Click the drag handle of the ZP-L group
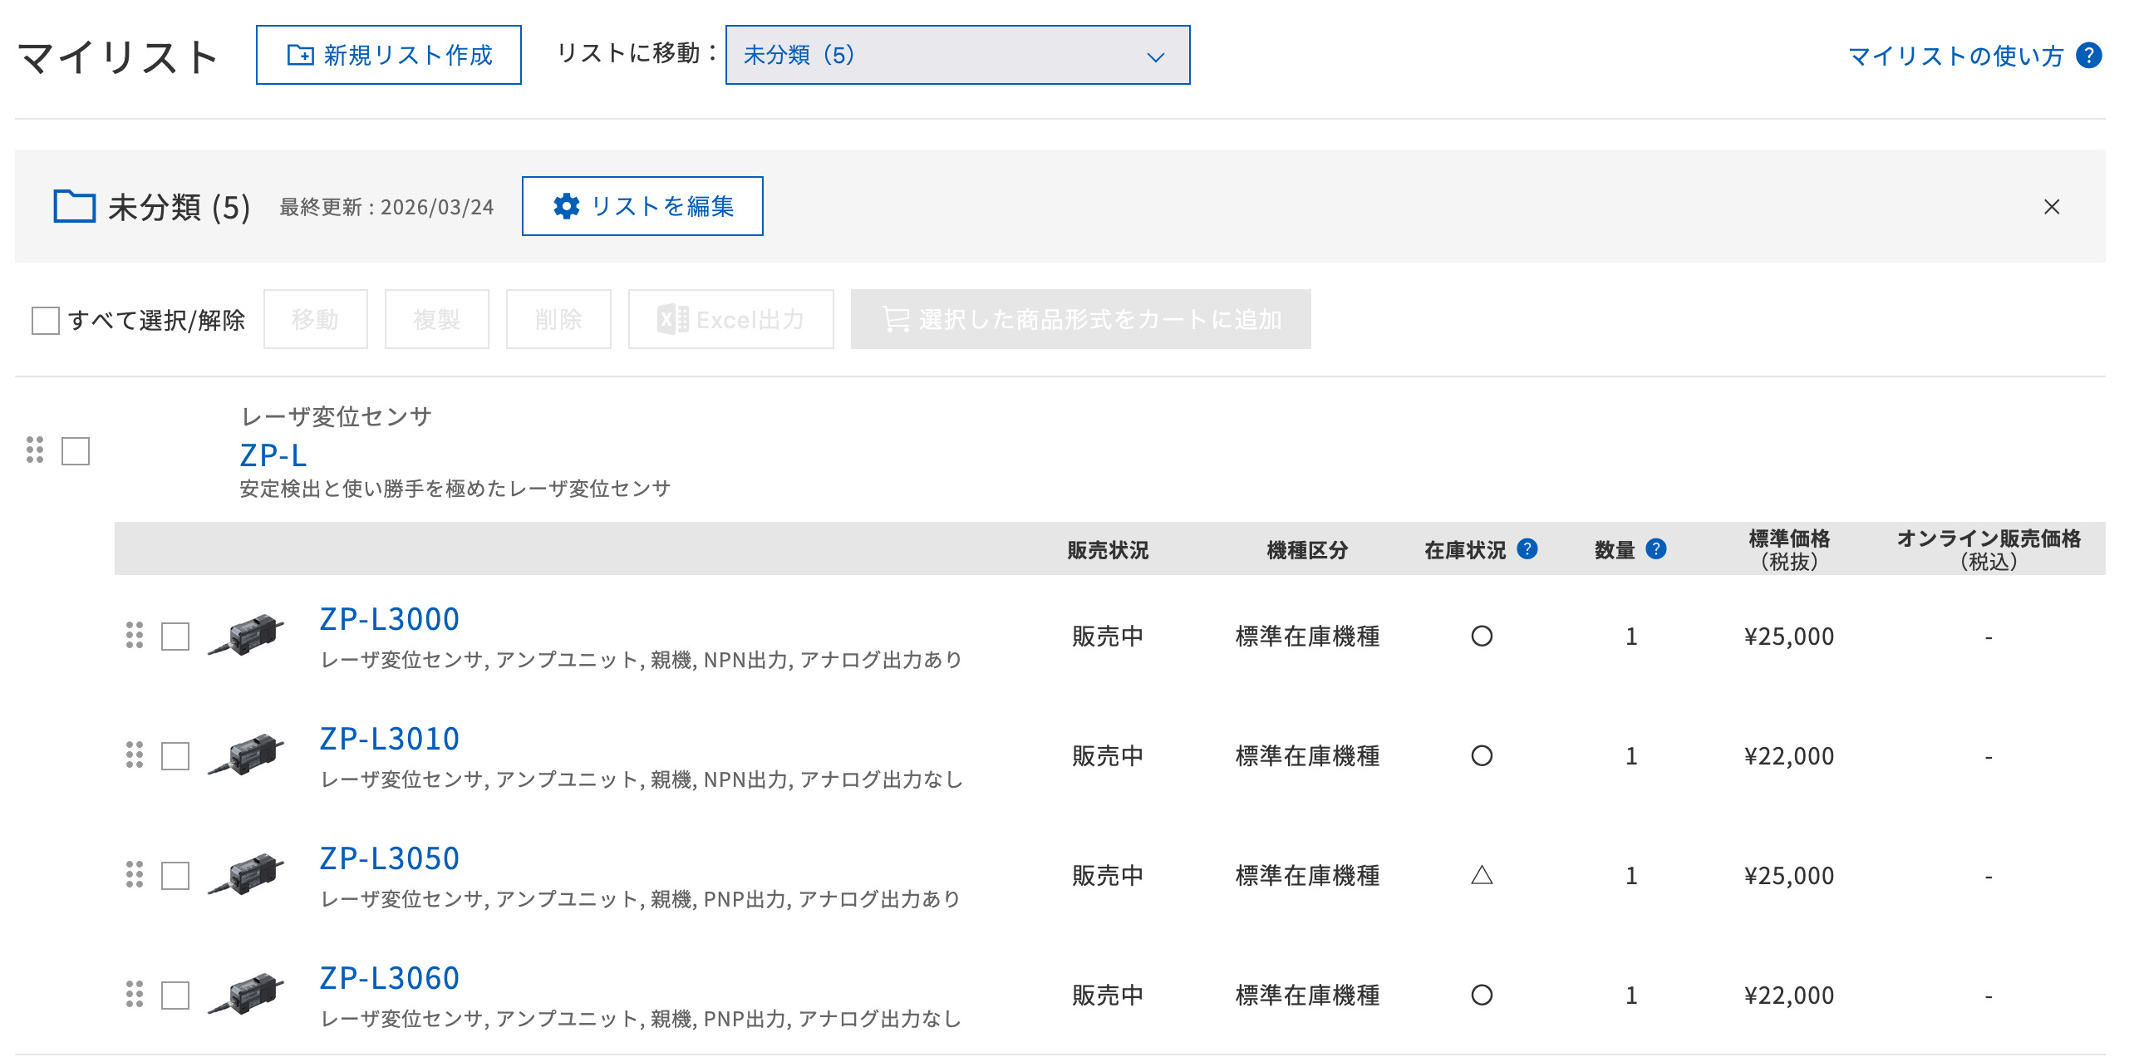Viewport: 2129px width, 1062px height. click(x=34, y=450)
